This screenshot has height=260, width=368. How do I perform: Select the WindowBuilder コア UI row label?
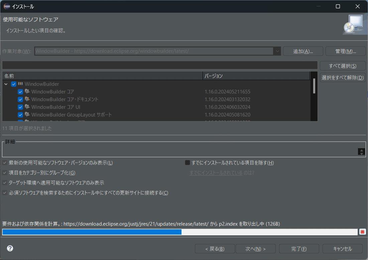click(56, 107)
